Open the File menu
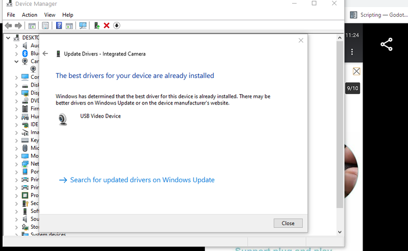 pyautogui.click(x=11, y=15)
